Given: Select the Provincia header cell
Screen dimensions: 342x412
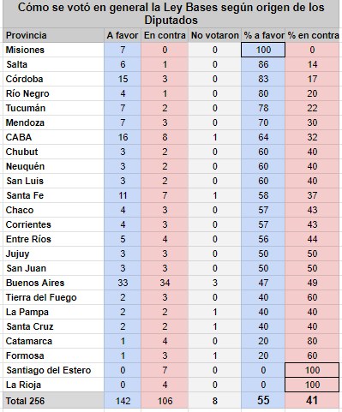Looking at the screenshot, I should pos(53,35).
